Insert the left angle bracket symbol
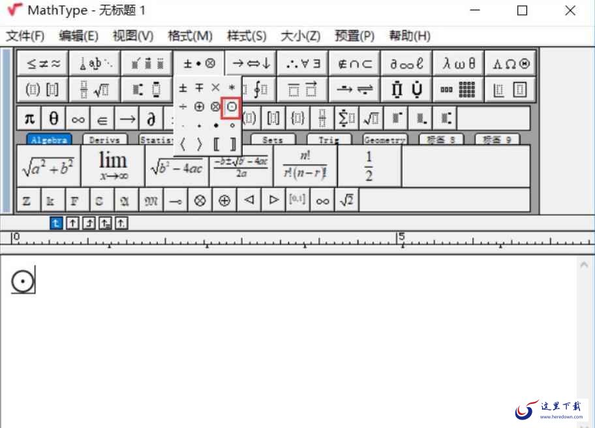 point(183,145)
